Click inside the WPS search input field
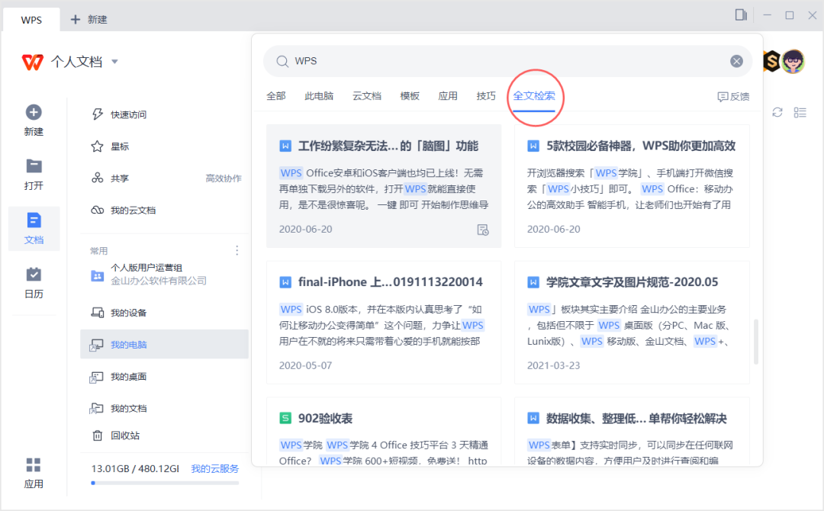824x511 pixels. [504, 61]
